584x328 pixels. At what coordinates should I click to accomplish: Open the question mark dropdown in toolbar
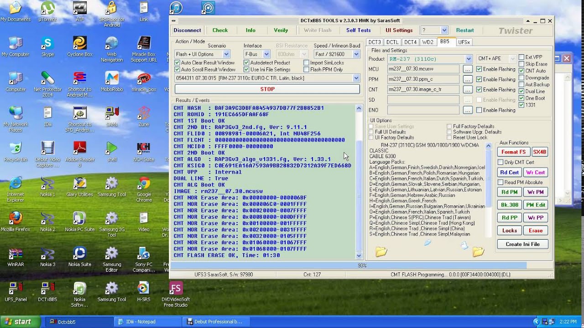point(444,30)
